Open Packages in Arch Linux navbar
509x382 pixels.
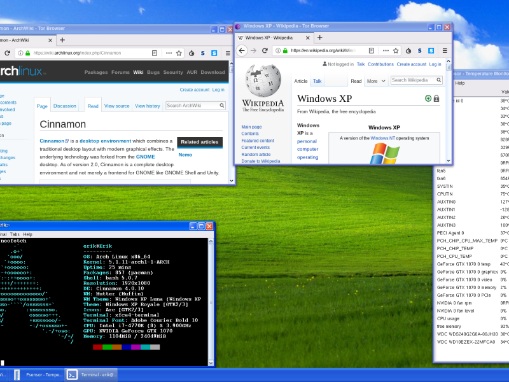click(x=96, y=72)
